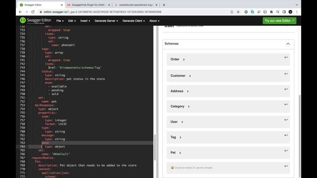Screen dimensions: 317x178
Task: Open the Generate Server menu
Action: 106,21
